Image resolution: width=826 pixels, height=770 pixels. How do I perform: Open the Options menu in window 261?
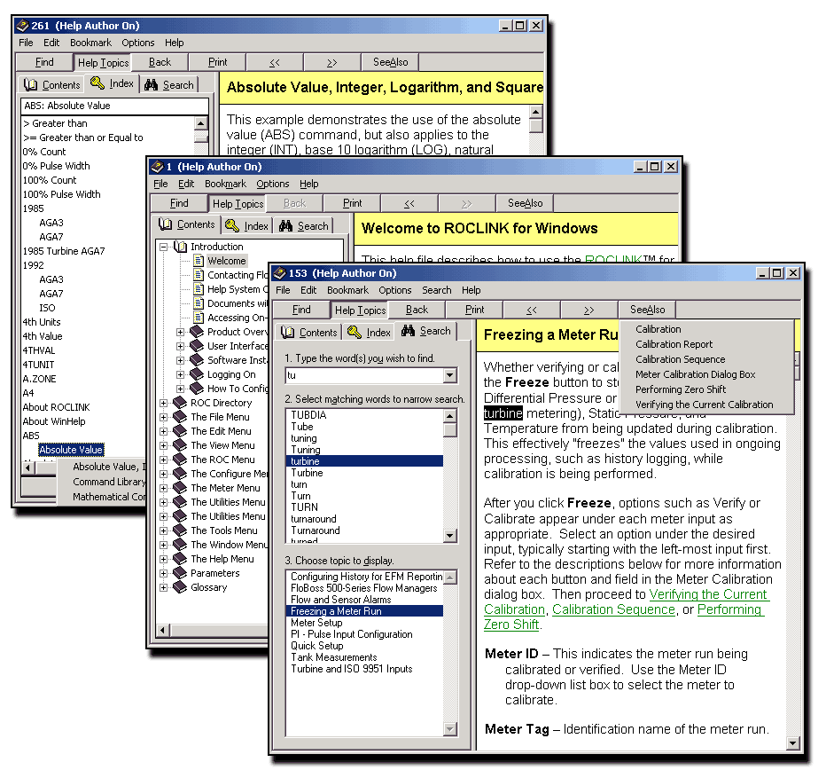pyautogui.click(x=138, y=43)
